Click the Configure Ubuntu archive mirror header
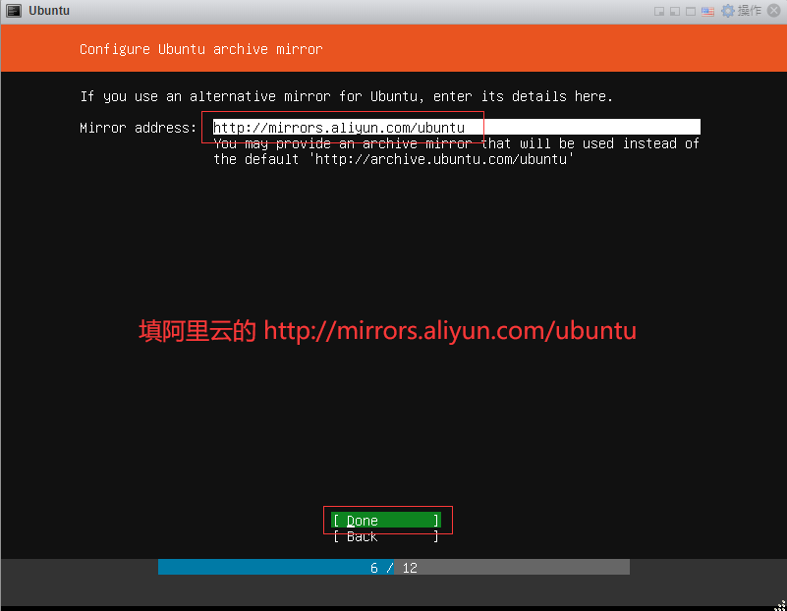The width and height of the screenshot is (787, 611). (x=200, y=49)
